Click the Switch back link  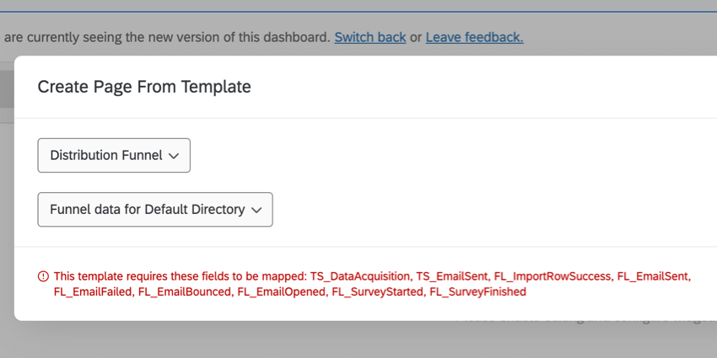(x=369, y=37)
